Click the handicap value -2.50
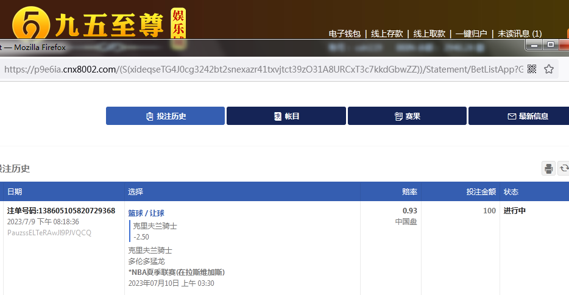 click(x=141, y=237)
